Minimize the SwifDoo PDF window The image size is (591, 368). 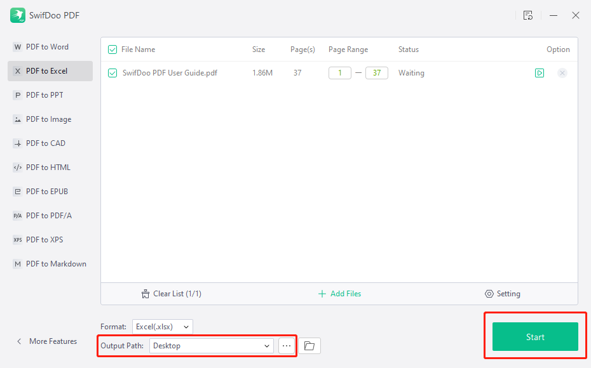click(x=554, y=15)
